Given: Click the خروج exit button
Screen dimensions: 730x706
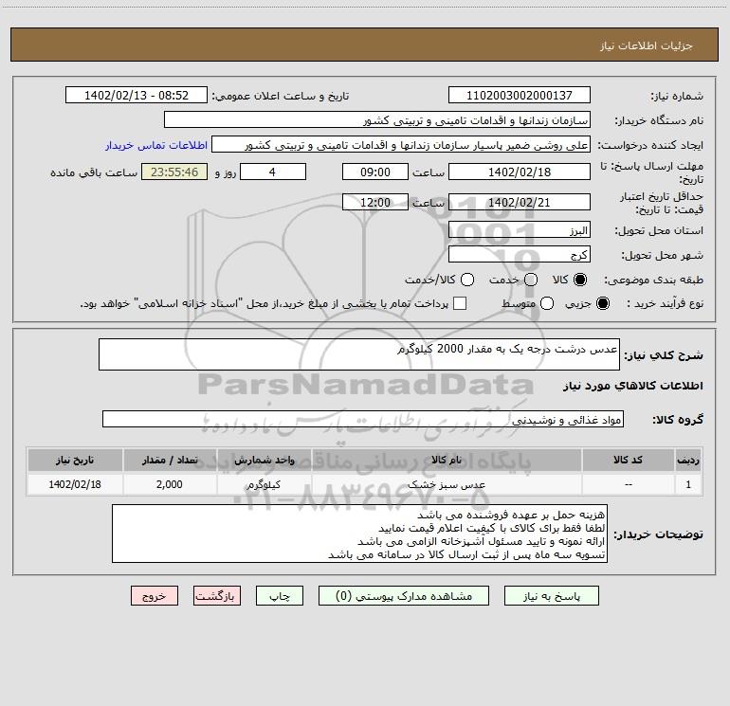Looking at the screenshot, I should pyautogui.click(x=155, y=596).
